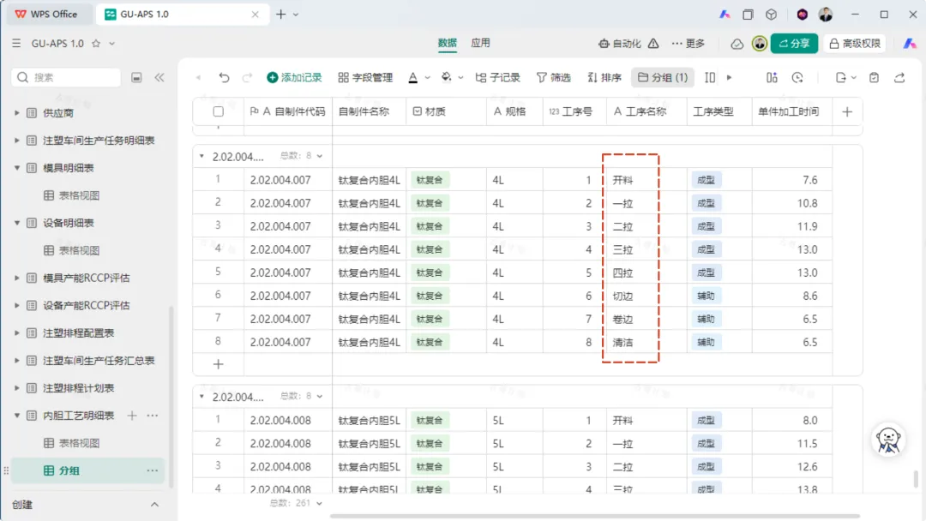The width and height of the screenshot is (926, 521).
Task: Click 添加记录 to add a record
Action: 294,77
